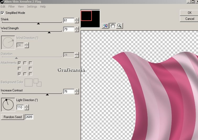Image resolution: width=198 pixels, height=140 pixels.
Task: Click the Distortion value field
Action: 68,55
